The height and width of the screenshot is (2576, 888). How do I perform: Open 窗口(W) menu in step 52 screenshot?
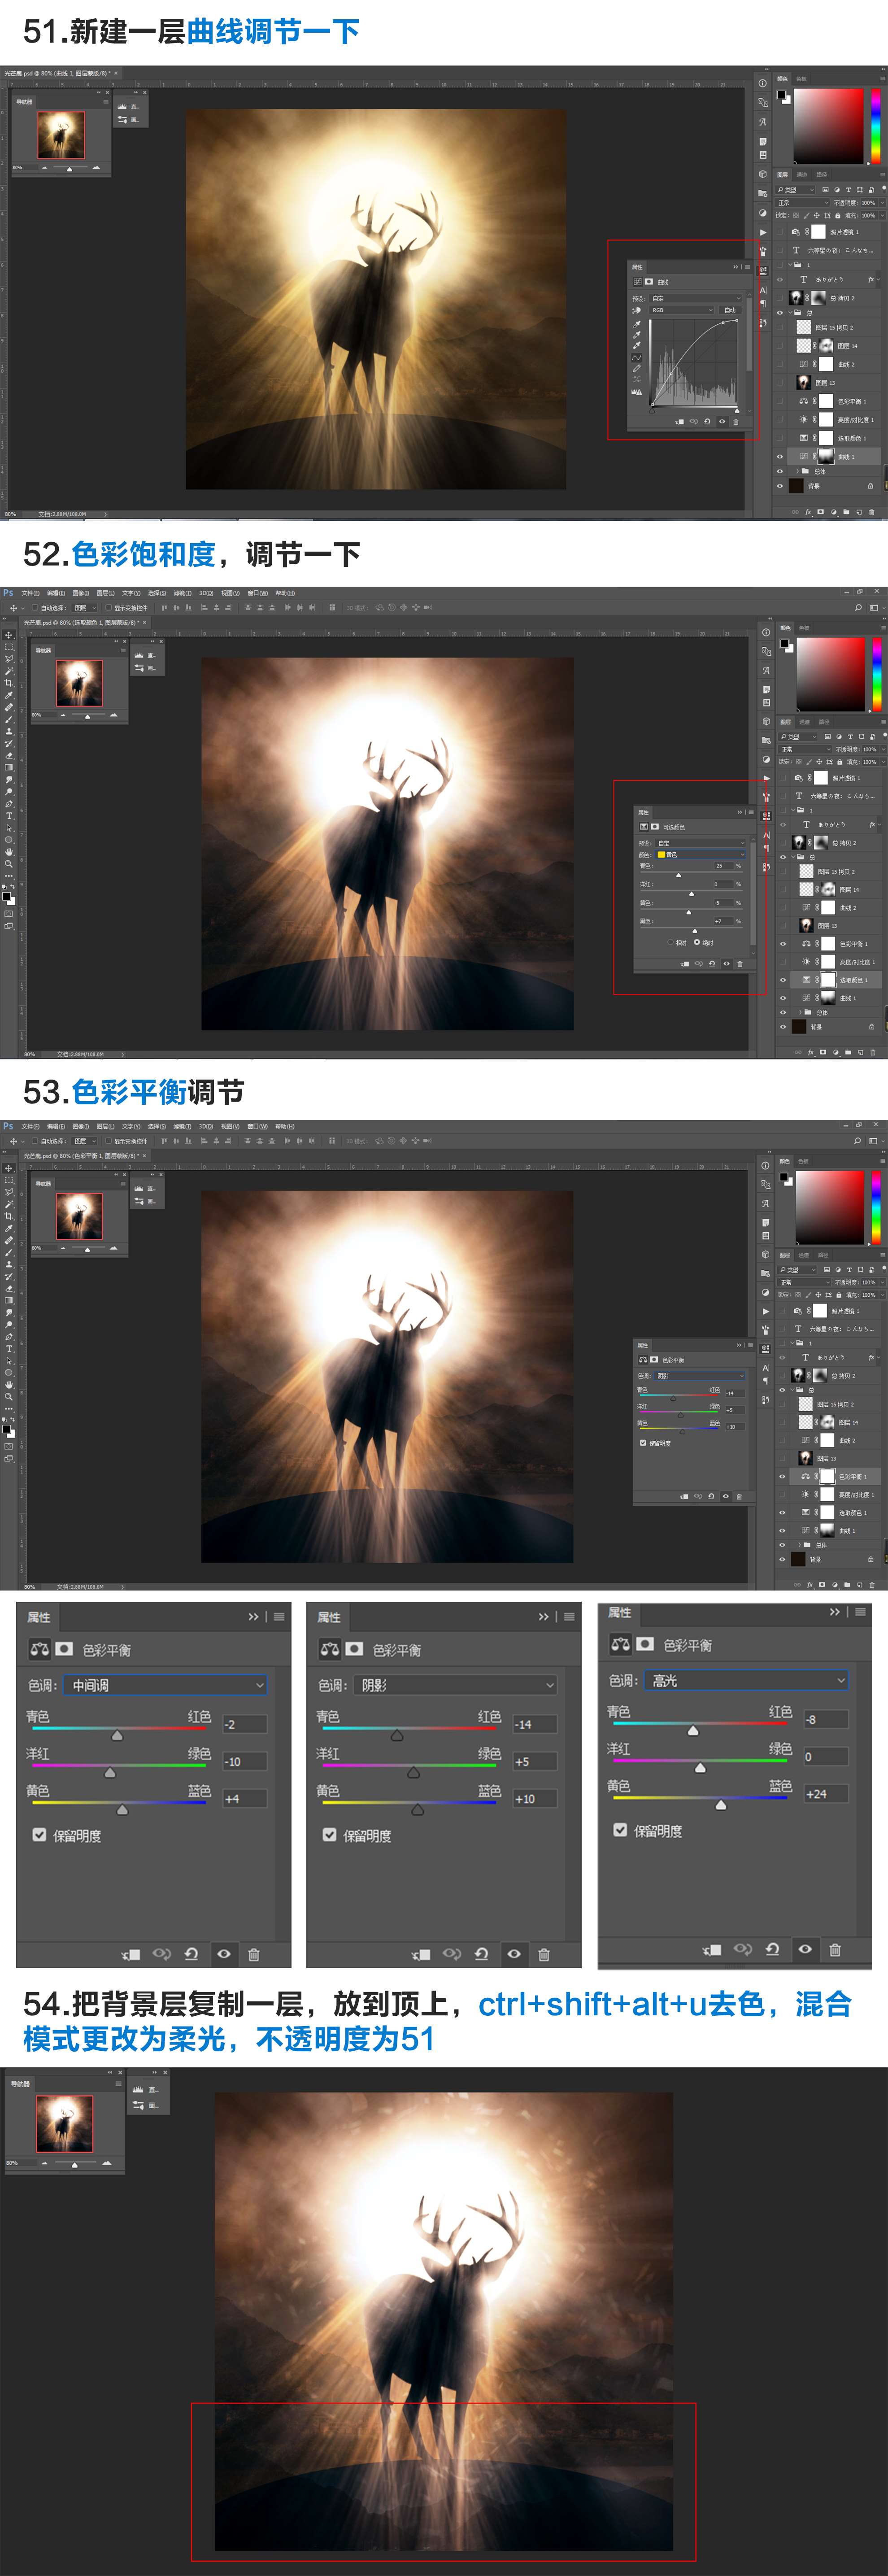(258, 593)
